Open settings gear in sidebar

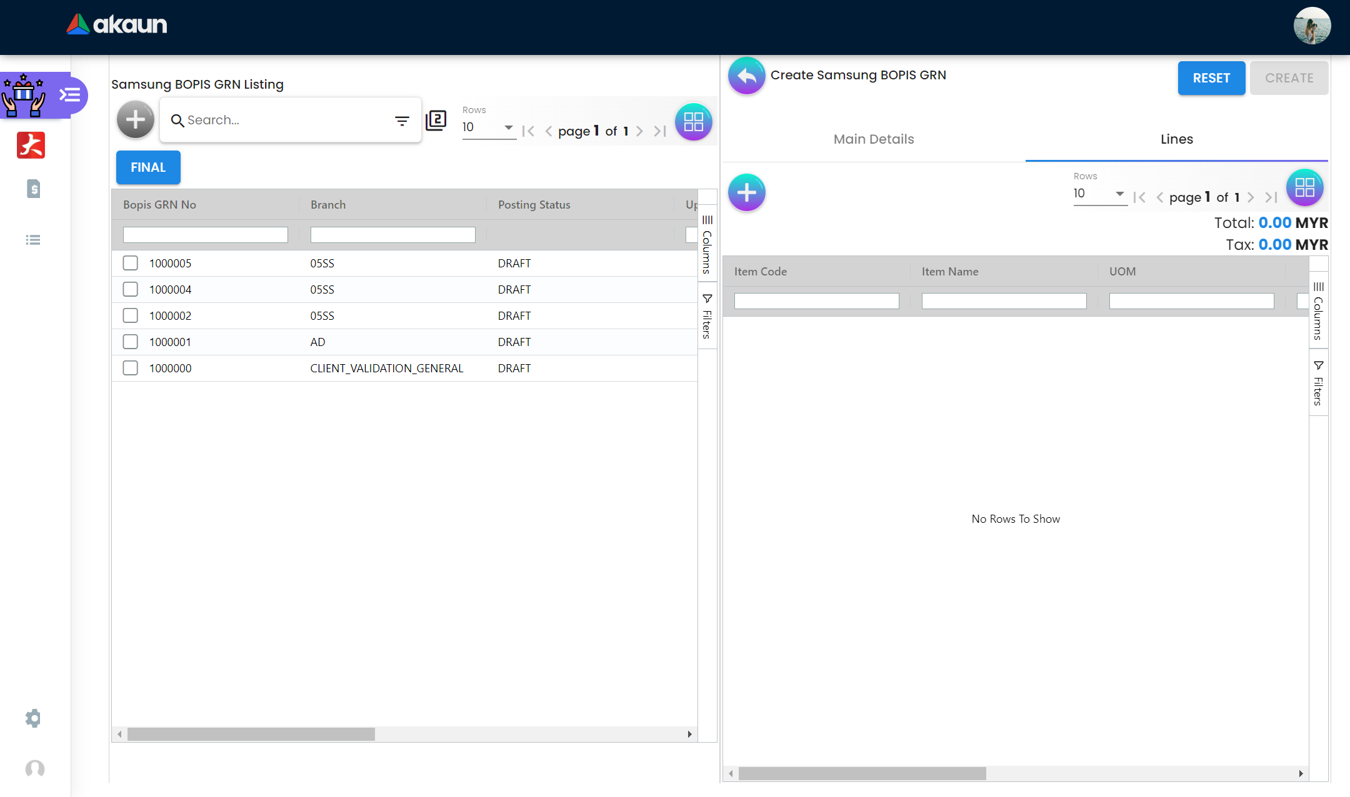tap(34, 718)
